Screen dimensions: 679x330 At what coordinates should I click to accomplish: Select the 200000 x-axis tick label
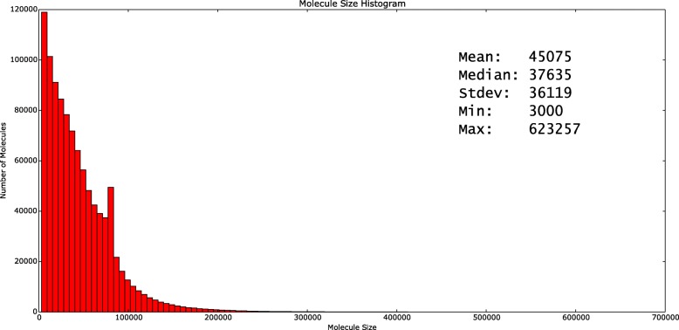point(218,318)
